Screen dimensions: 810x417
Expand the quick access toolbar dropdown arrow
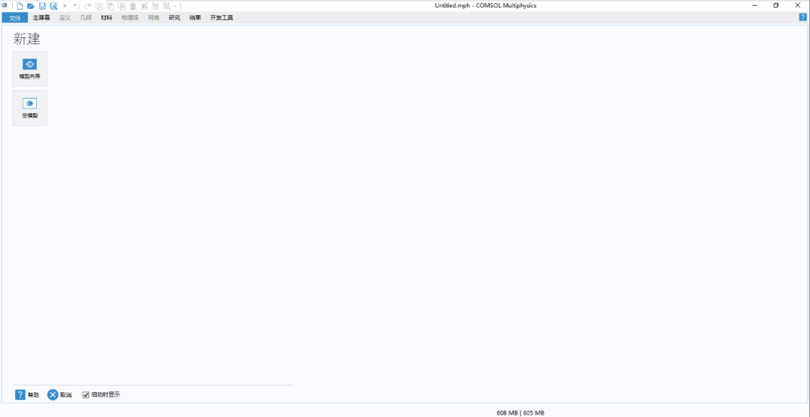pyautogui.click(x=175, y=6)
